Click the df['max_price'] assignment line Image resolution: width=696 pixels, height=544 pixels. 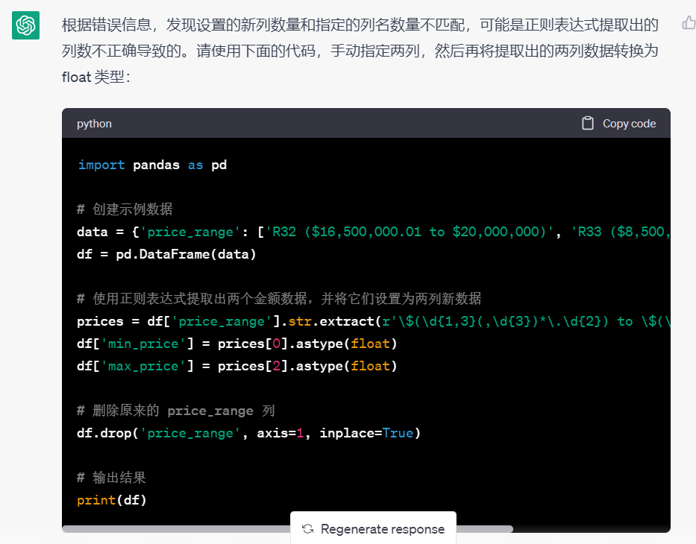(237, 366)
